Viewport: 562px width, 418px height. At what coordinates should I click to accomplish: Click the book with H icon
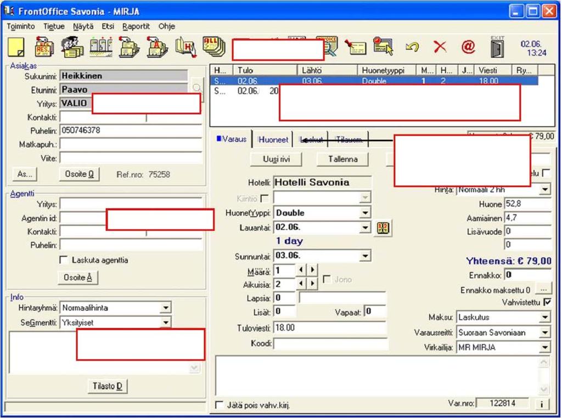186,47
